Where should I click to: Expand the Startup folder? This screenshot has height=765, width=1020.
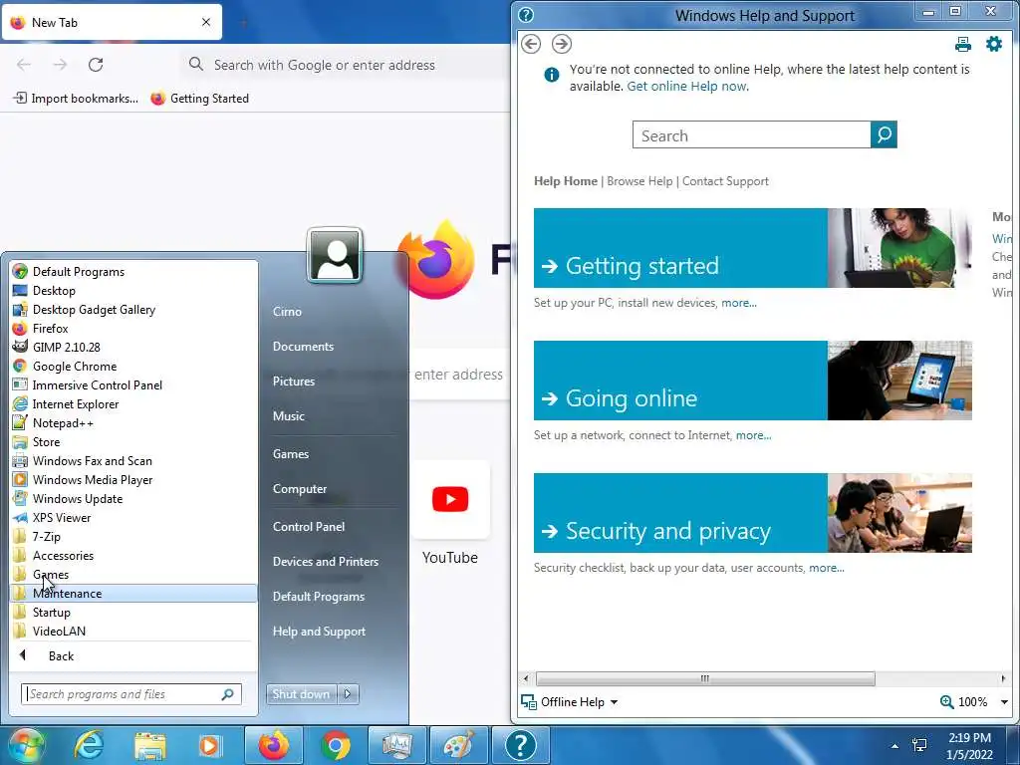[133, 613]
